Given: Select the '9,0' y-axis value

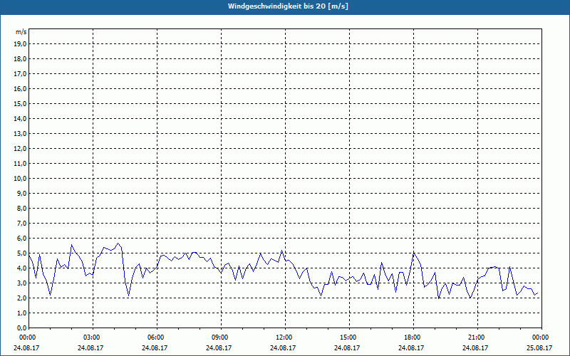Looking at the screenshot, I should (x=21, y=193).
